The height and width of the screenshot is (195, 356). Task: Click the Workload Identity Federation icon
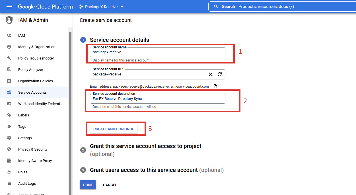point(9,104)
